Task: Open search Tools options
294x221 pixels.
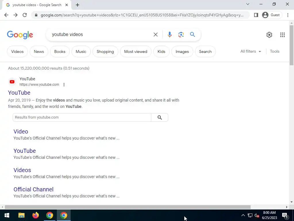Action: tap(274, 51)
